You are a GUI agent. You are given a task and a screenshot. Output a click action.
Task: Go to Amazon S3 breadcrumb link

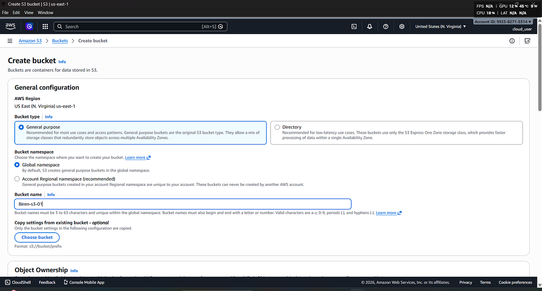coord(30,41)
